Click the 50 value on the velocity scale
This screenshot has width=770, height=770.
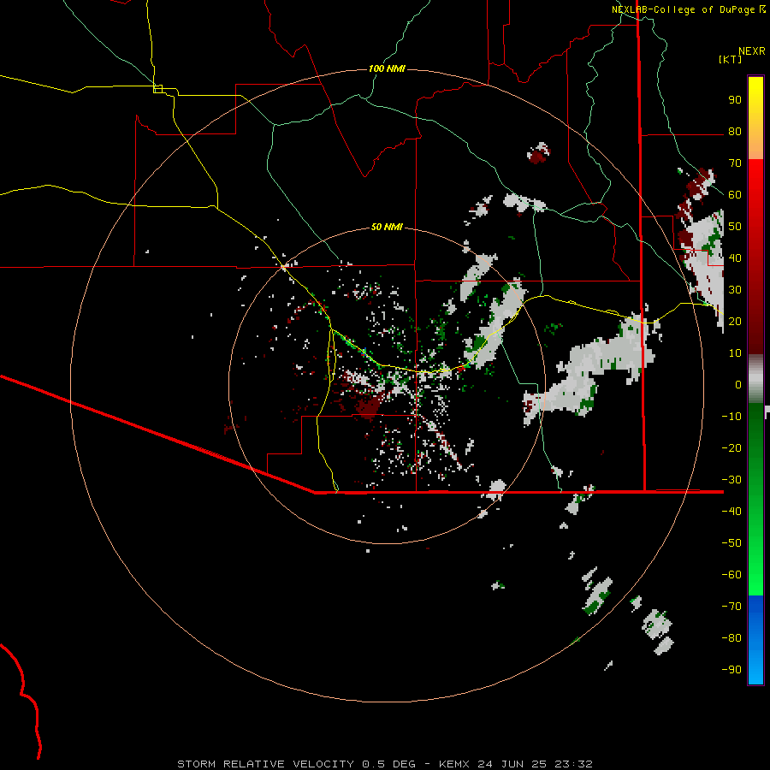[x=735, y=227]
